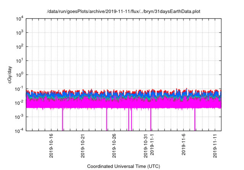Click the y-axis label 'cGy/day'
Image resolution: width=244 pixels, height=170 pixels.
point(10,75)
